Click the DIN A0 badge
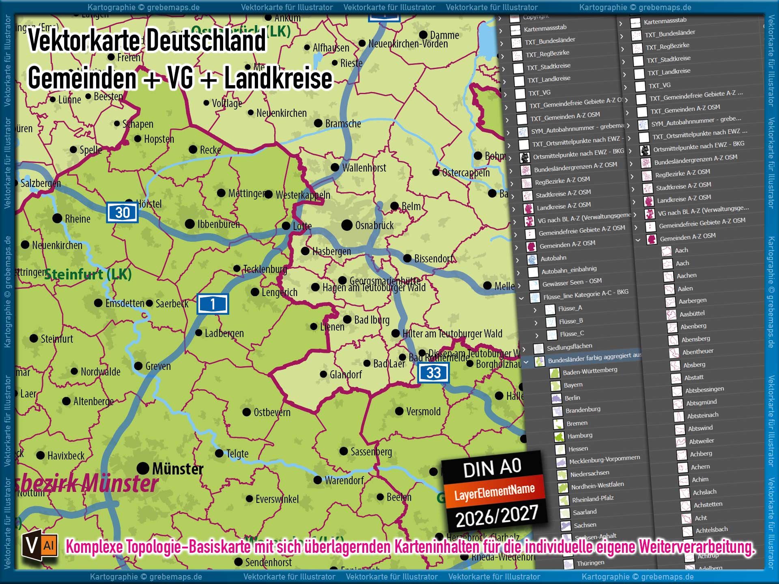The width and height of the screenshot is (779, 584). [492, 467]
